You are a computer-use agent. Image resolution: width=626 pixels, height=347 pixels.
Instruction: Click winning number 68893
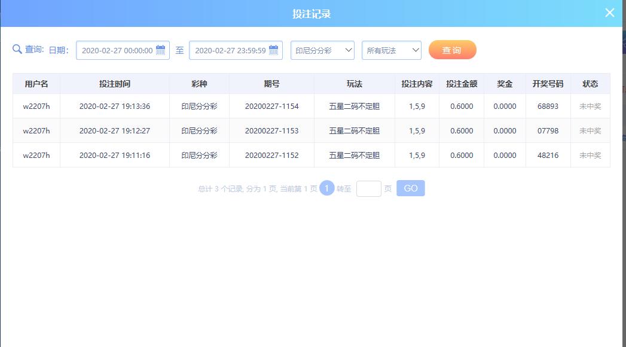pos(548,106)
